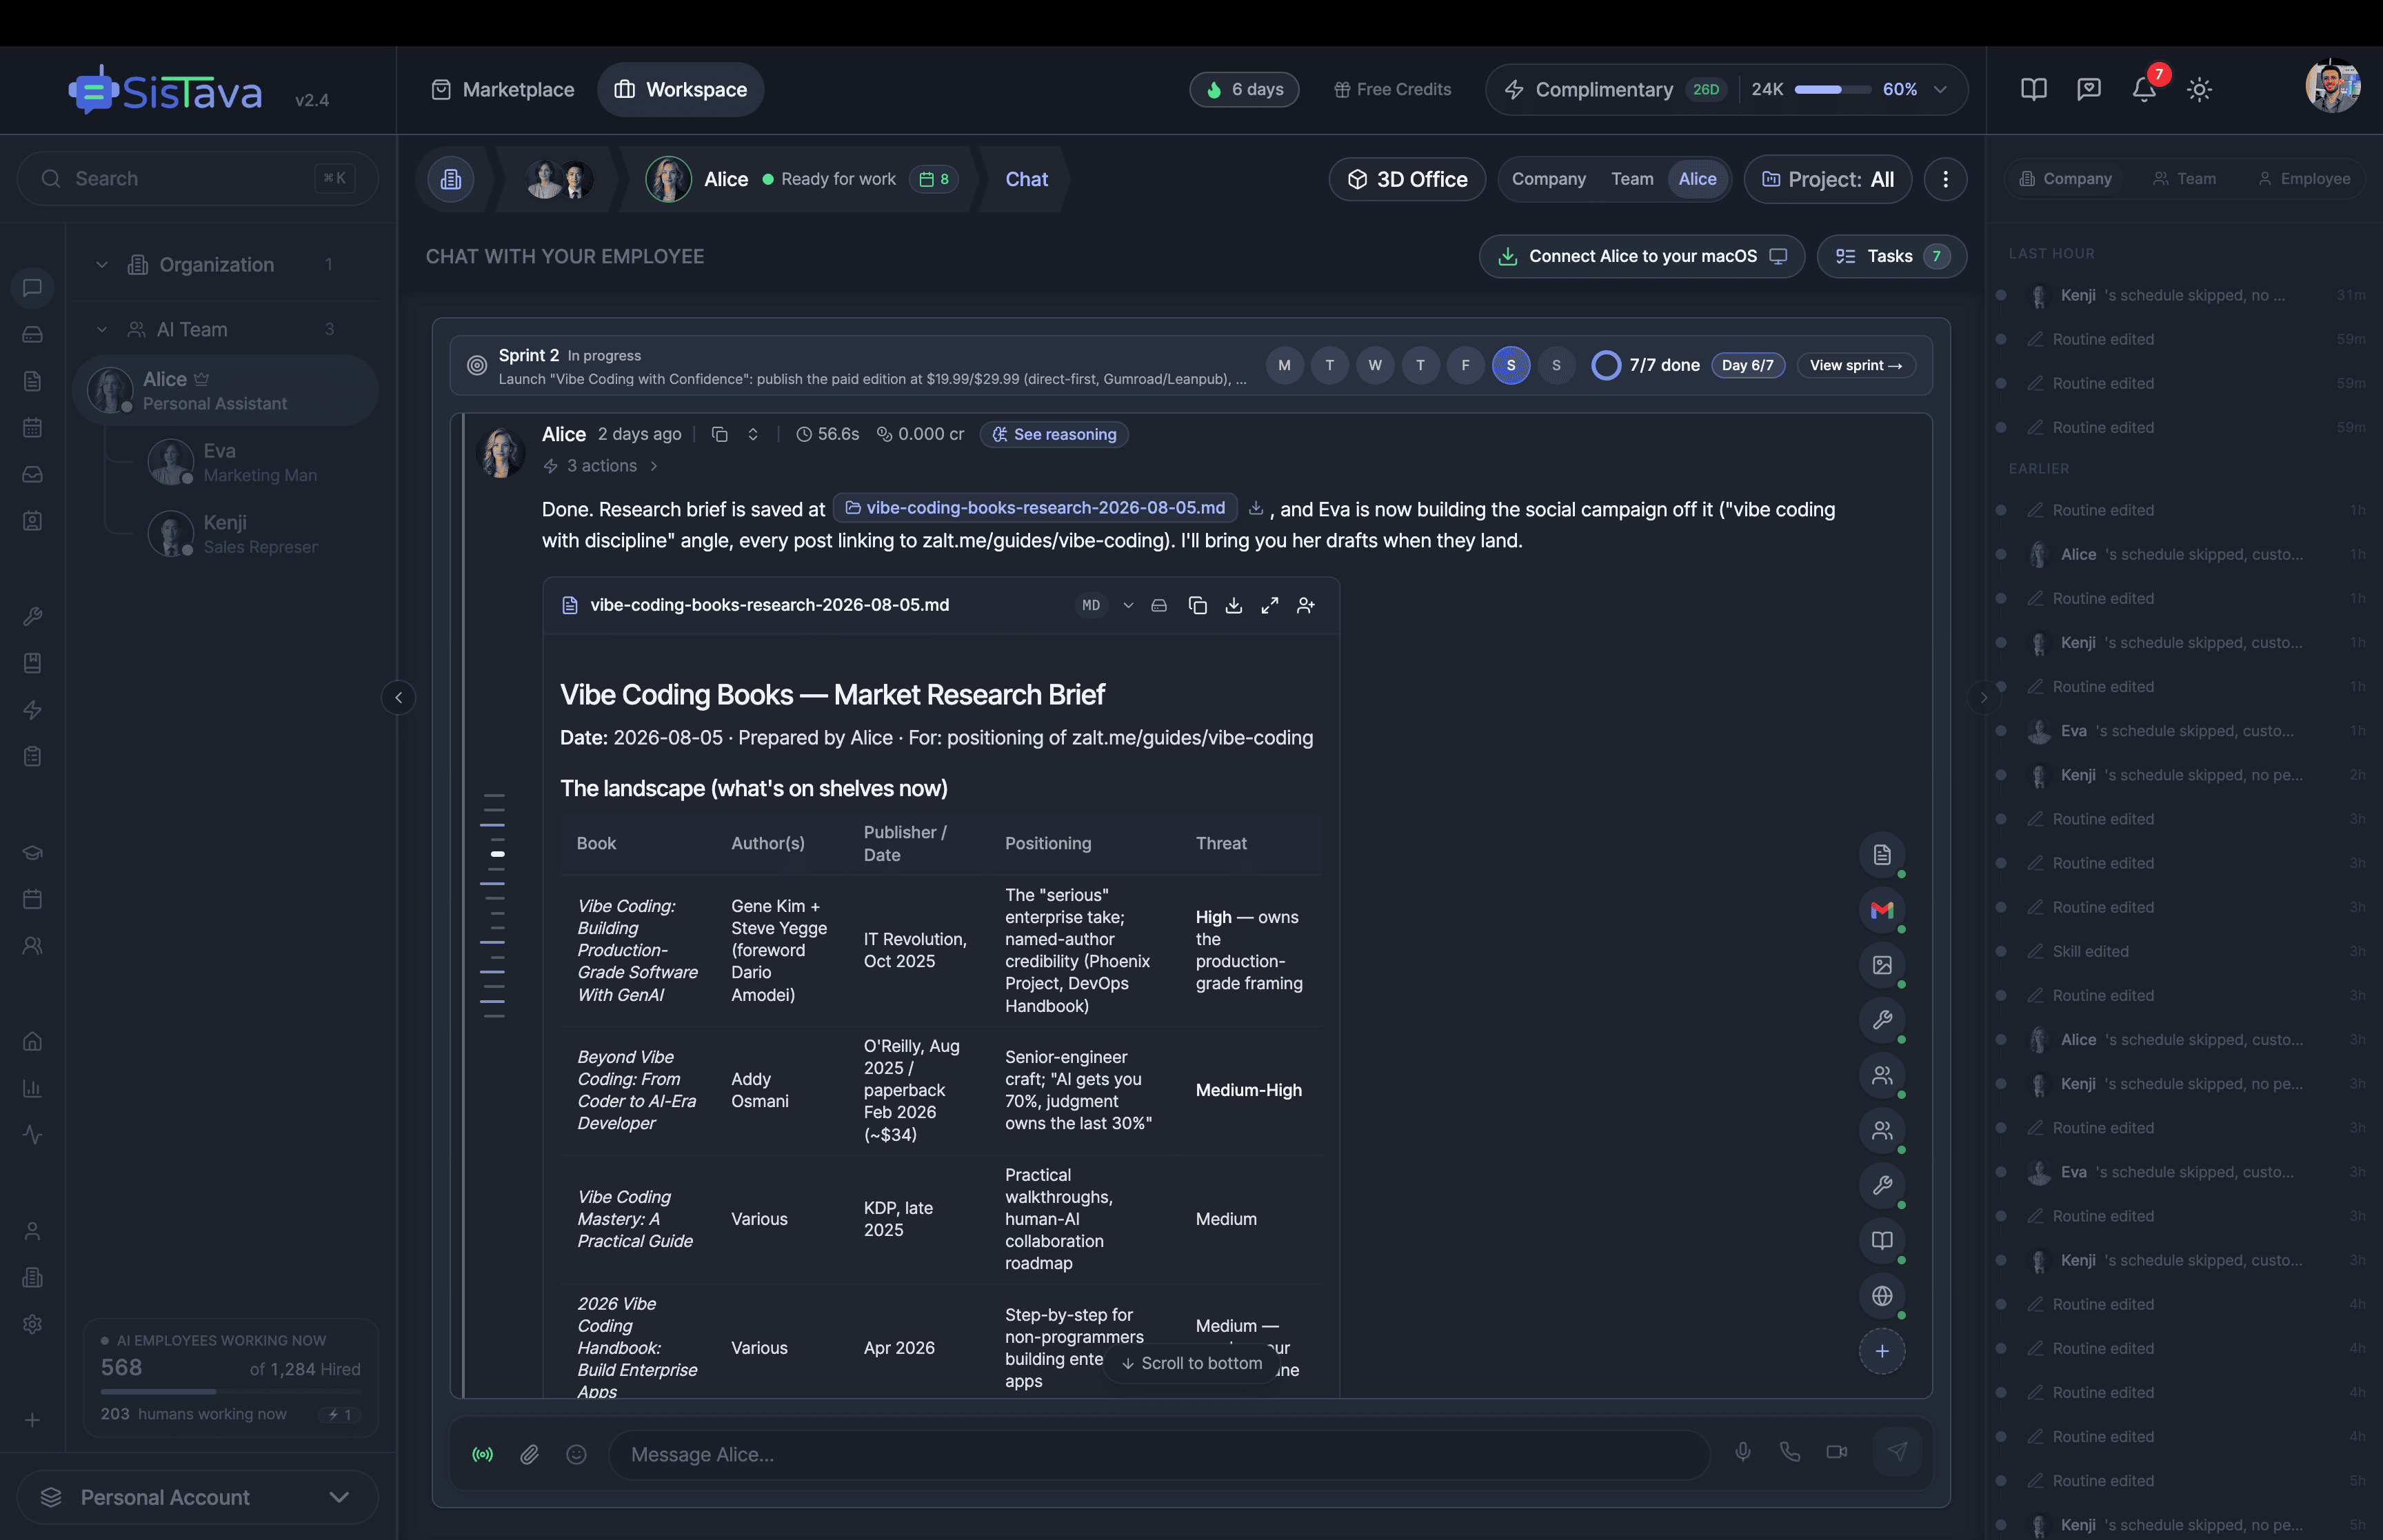
Task: Open the Company tab in the activity panel
Action: coord(2065,179)
